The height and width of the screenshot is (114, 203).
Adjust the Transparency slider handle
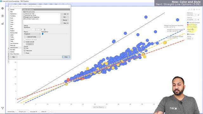(43, 34)
